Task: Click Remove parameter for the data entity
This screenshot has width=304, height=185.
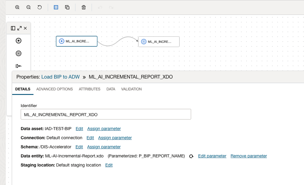Action: tap(249, 156)
